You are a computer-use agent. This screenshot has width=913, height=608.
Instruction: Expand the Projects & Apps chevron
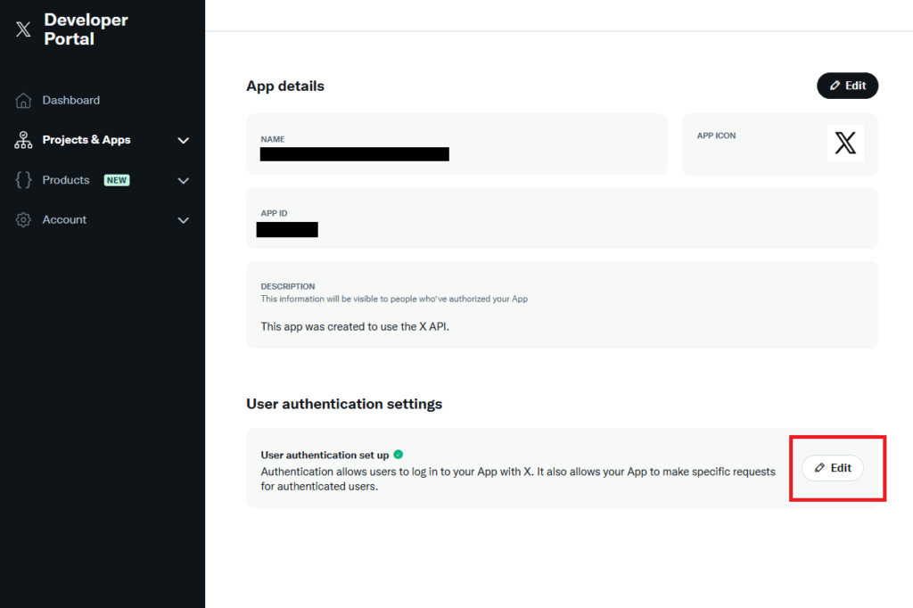click(x=184, y=140)
